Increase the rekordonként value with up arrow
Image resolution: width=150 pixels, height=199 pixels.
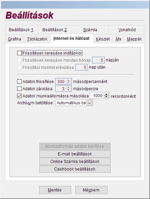107,94
